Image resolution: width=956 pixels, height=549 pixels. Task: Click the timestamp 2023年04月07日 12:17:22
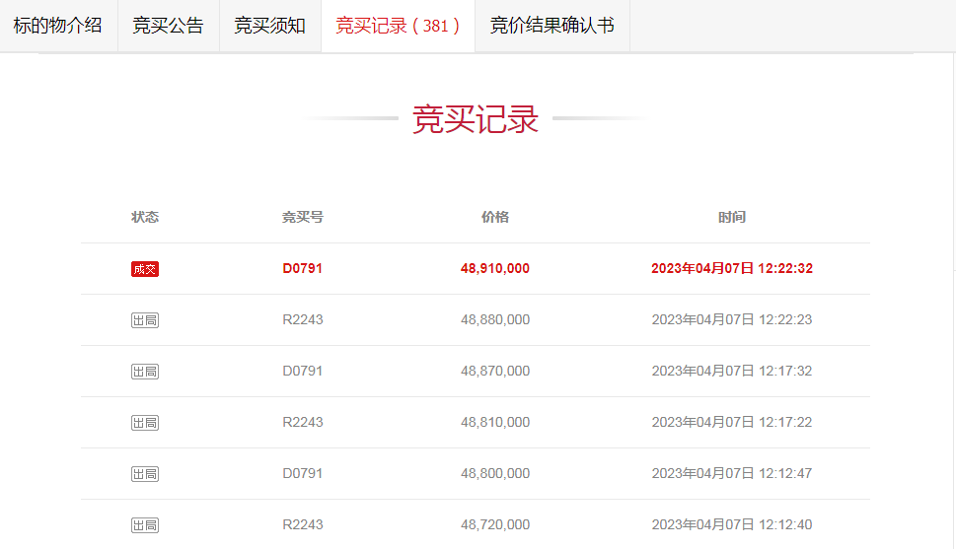pyautogui.click(x=732, y=422)
